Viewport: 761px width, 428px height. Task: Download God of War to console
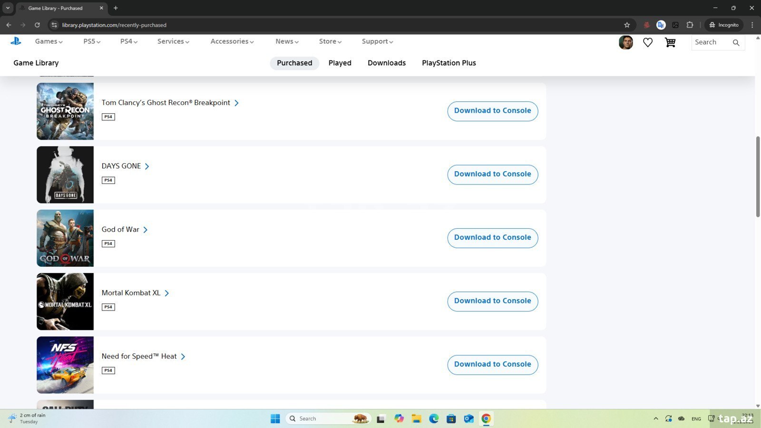pos(492,237)
